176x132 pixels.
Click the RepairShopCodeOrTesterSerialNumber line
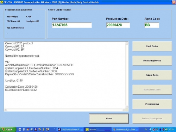click(x=39, y=74)
